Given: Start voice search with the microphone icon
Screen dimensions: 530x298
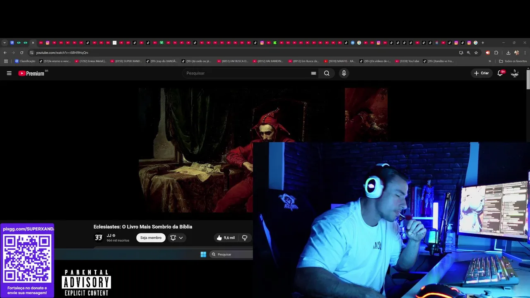Looking at the screenshot, I should click(x=344, y=73).
